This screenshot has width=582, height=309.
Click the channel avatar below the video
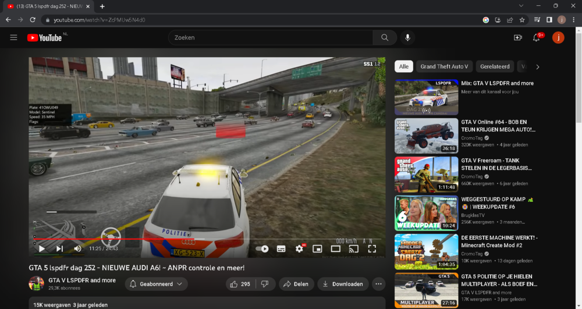36,284
